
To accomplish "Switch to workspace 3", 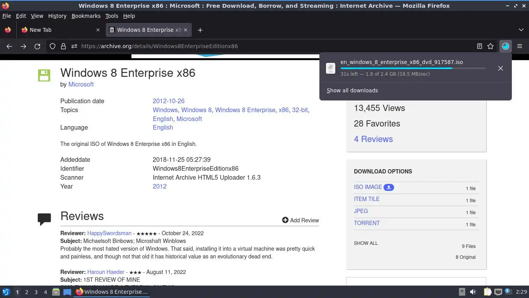I will pos(36,292).
